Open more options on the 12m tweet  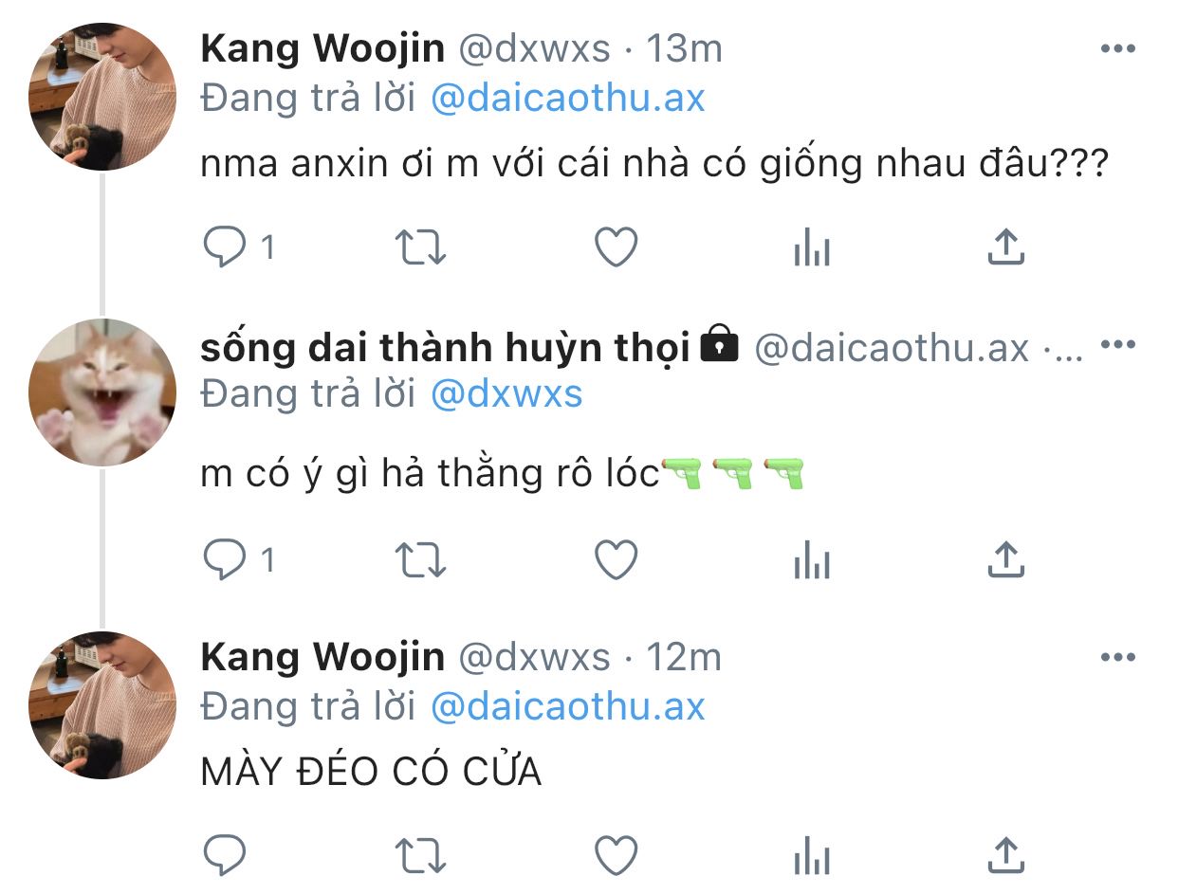click(x=1117, y=657)
